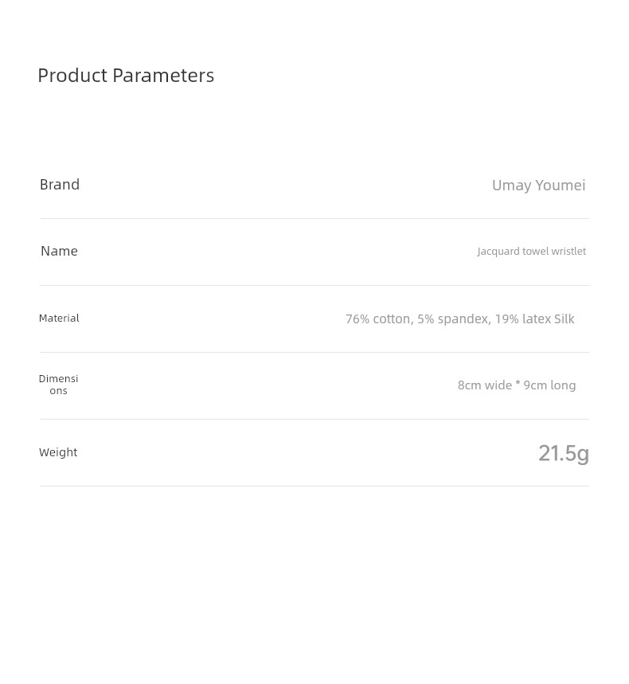Select the Dimensions row label
629x684 pixels.
coord(58,385)
